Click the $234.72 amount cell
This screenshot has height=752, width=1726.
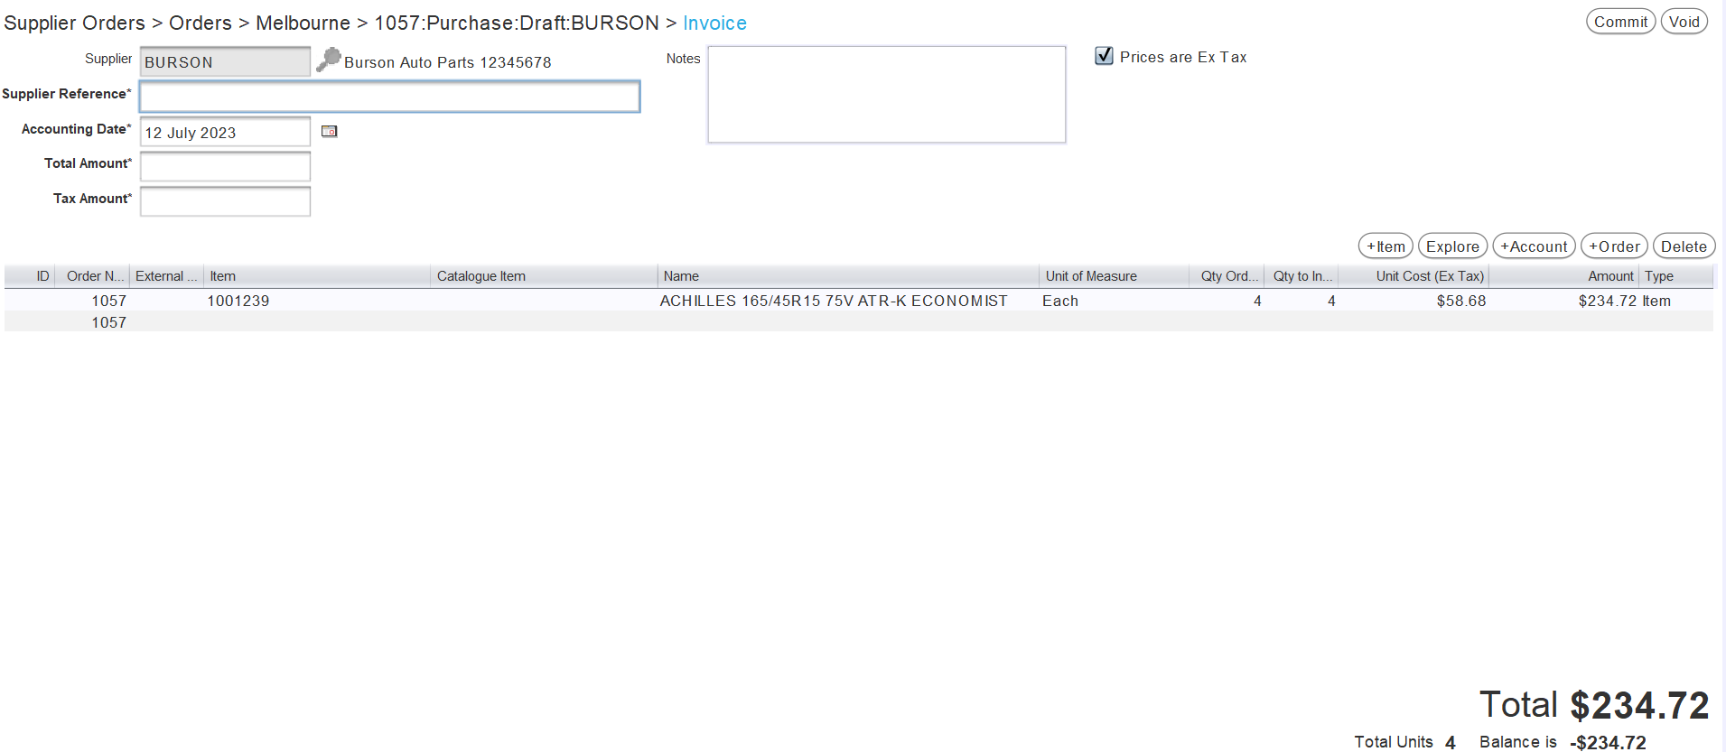[1607, 301]
